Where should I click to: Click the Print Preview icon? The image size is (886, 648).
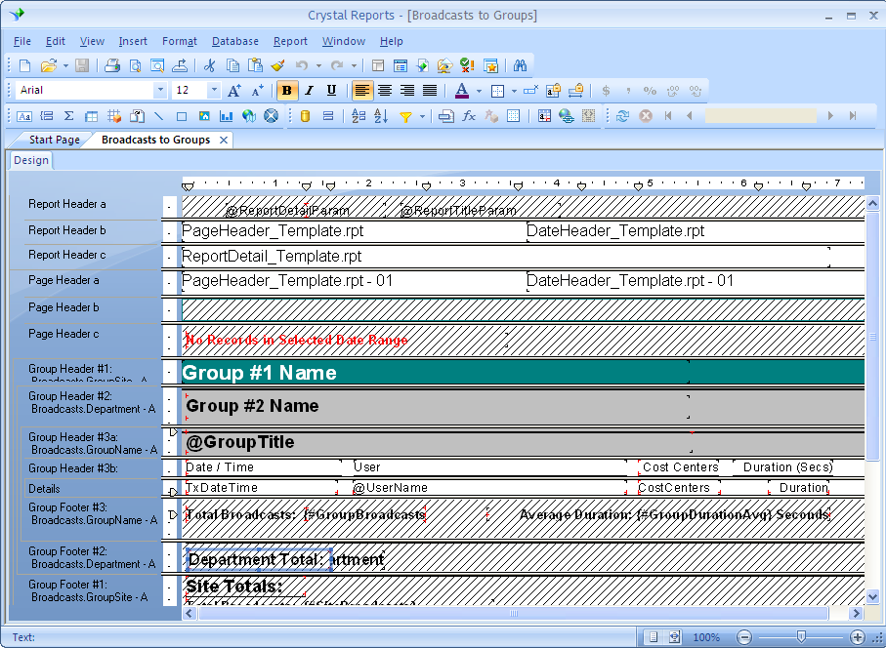coord(134,65)
